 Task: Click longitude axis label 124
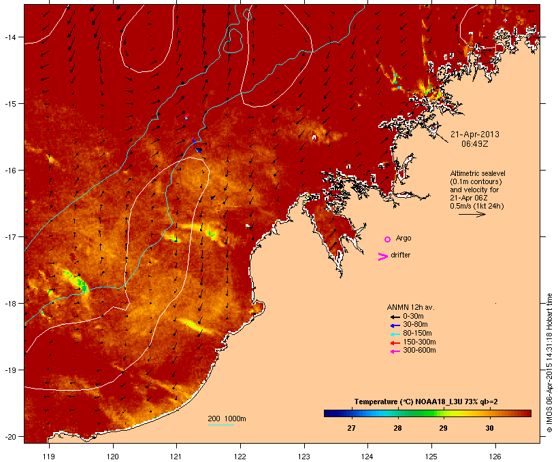click(x=367, y=457)
